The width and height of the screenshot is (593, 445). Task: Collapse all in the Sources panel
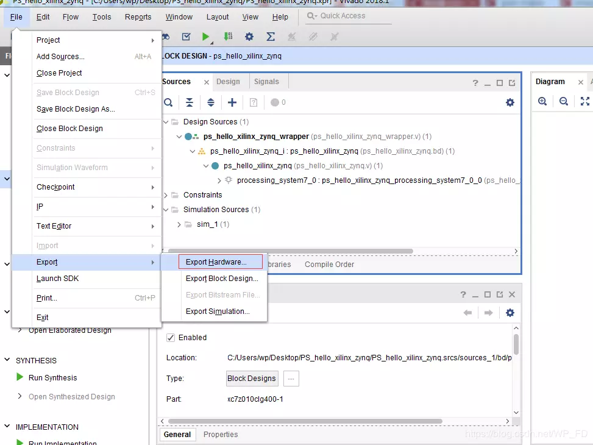click(x=190, y=102)
